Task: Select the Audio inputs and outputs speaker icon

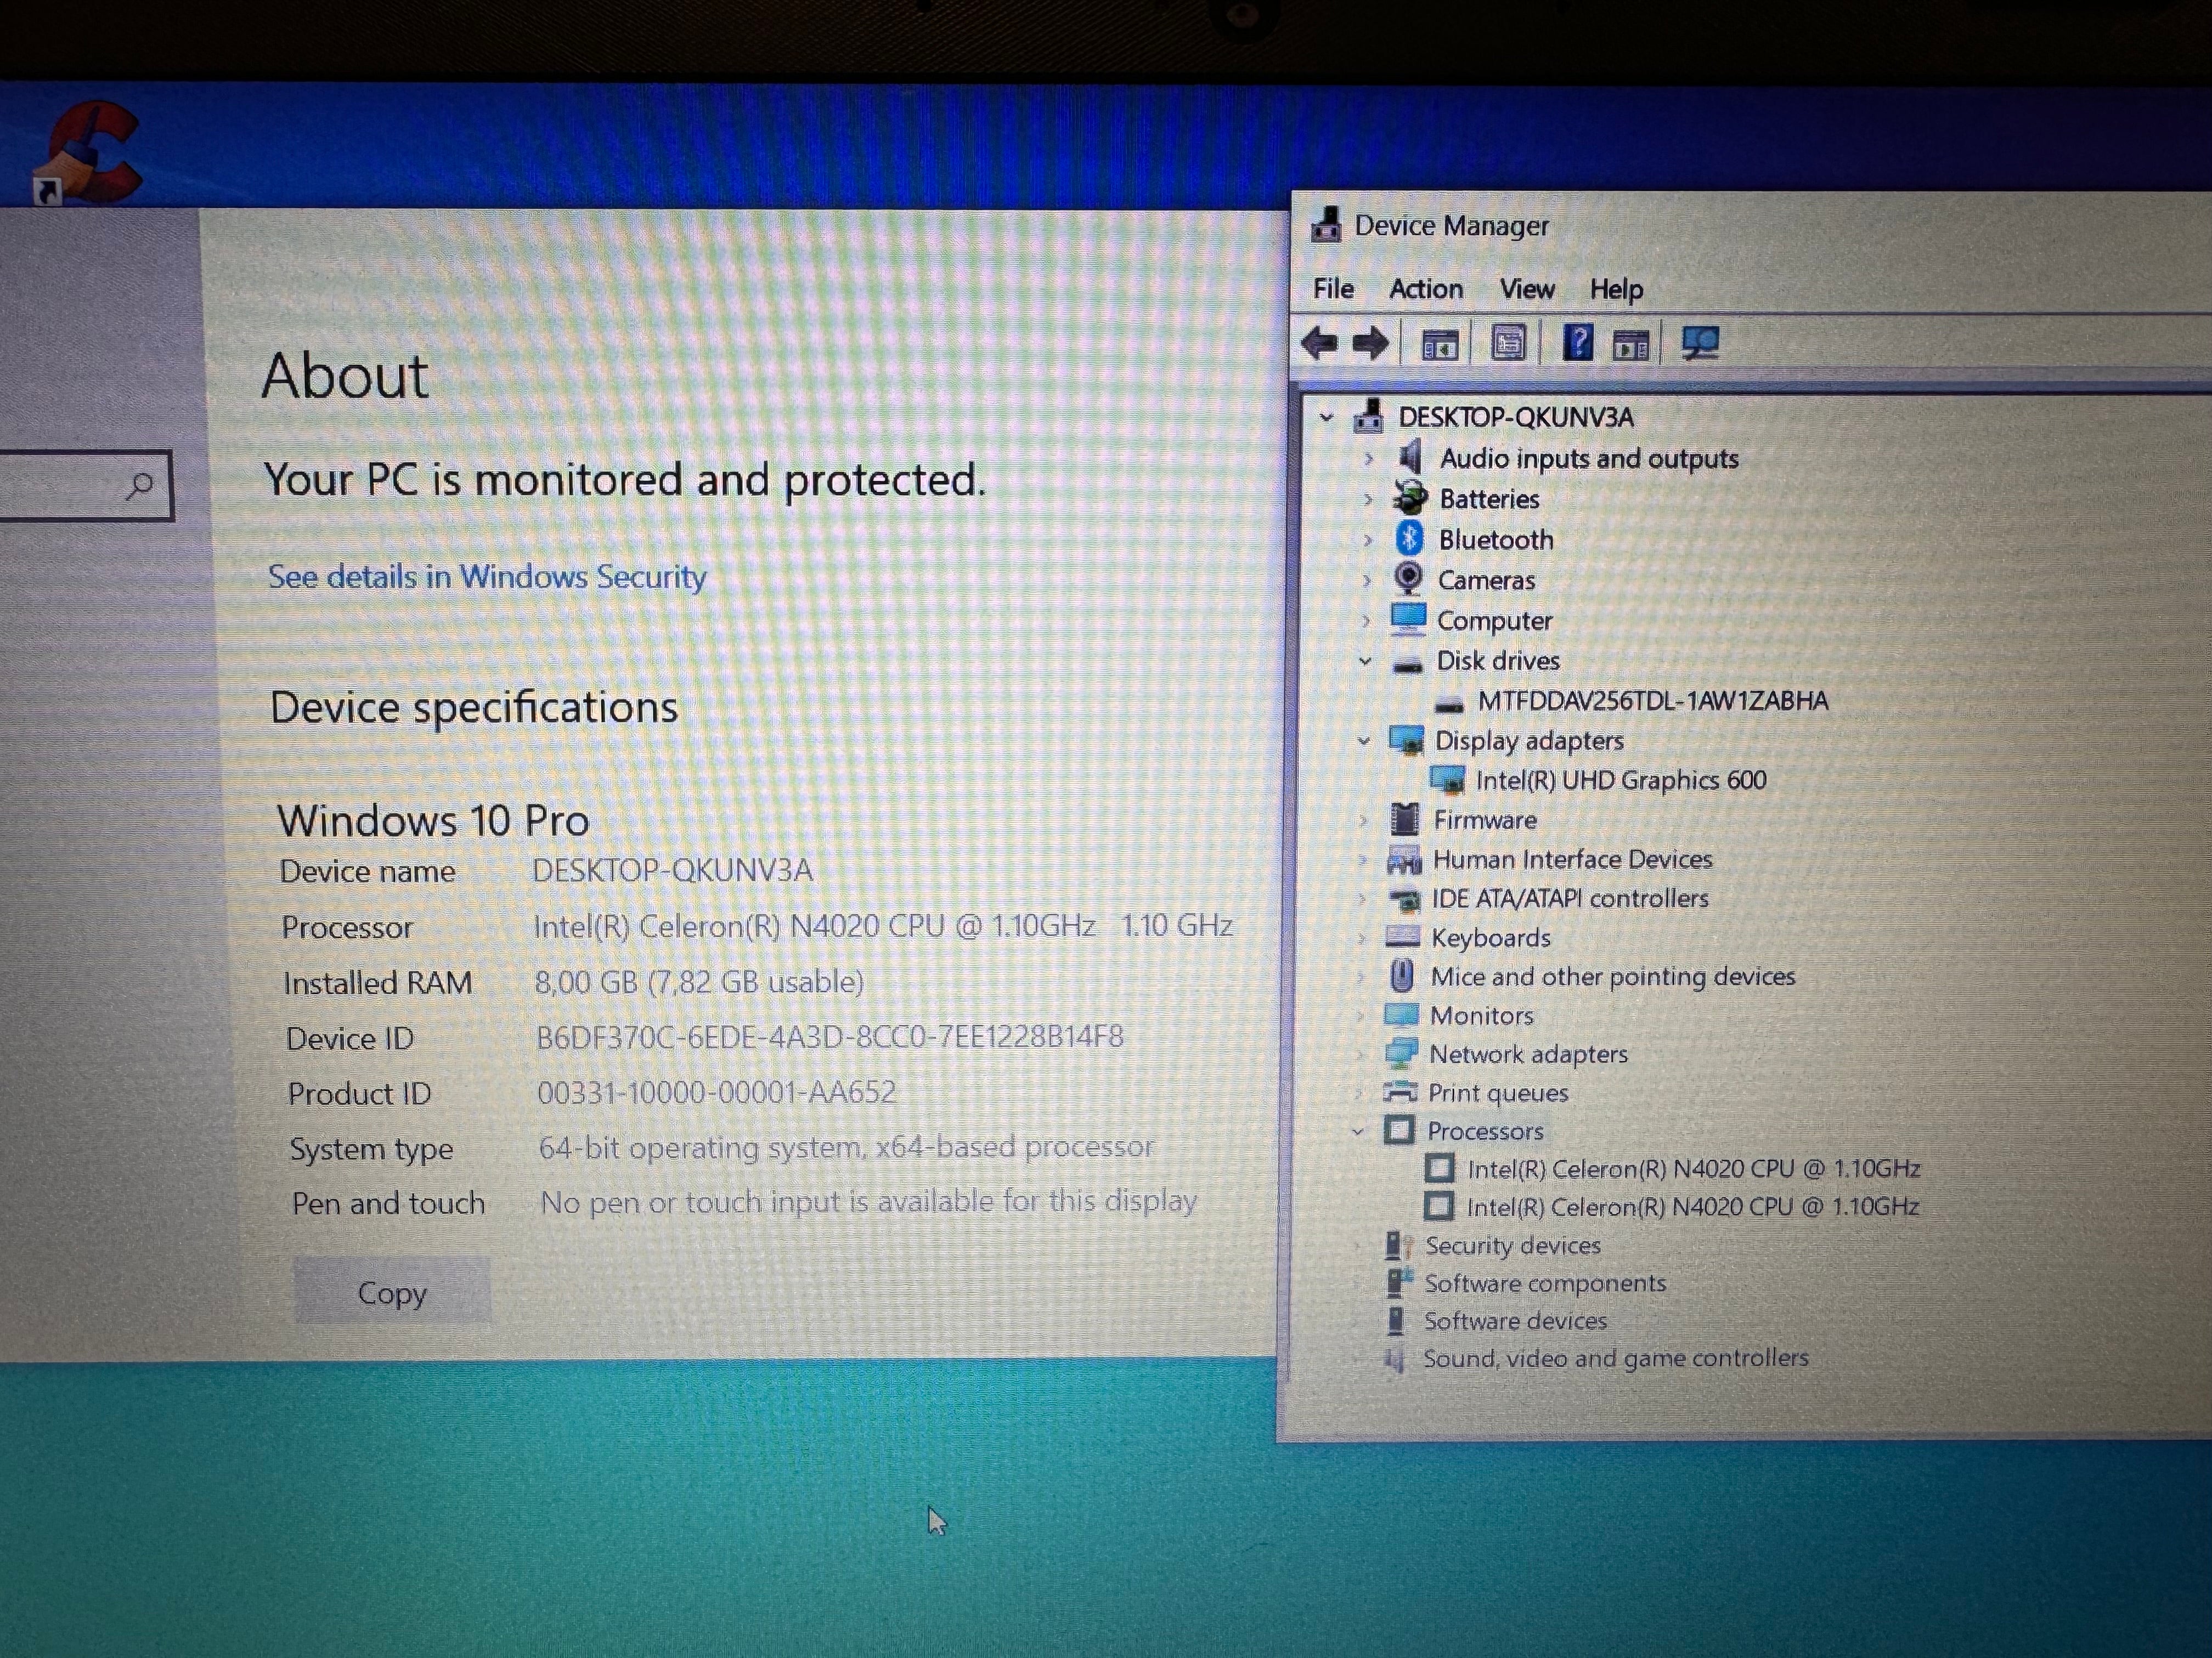Action: pyautogui.click(x=1410, y=458)
